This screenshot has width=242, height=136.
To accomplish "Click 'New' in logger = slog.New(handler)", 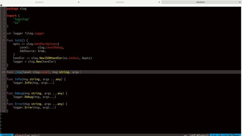I will (39, 62).
